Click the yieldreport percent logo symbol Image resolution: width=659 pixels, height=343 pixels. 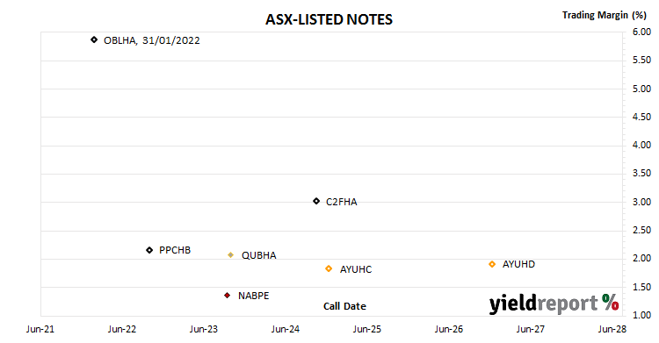pos(611,303)
